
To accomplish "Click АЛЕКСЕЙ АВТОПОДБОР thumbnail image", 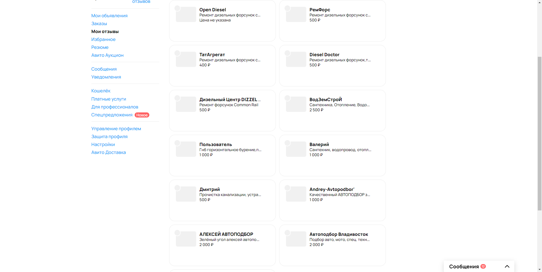I will point(186,239).
